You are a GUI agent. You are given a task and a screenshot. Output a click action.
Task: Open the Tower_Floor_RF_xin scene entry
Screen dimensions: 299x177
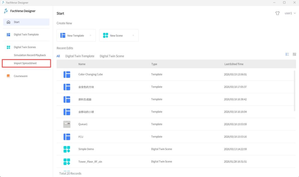pos(90,161)
